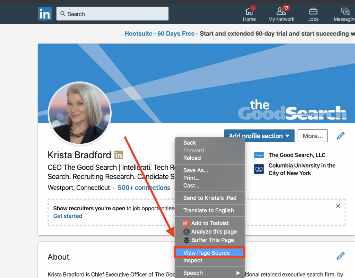Open Columbia University crest logo

pyautogui.click(x=259, y=169)
